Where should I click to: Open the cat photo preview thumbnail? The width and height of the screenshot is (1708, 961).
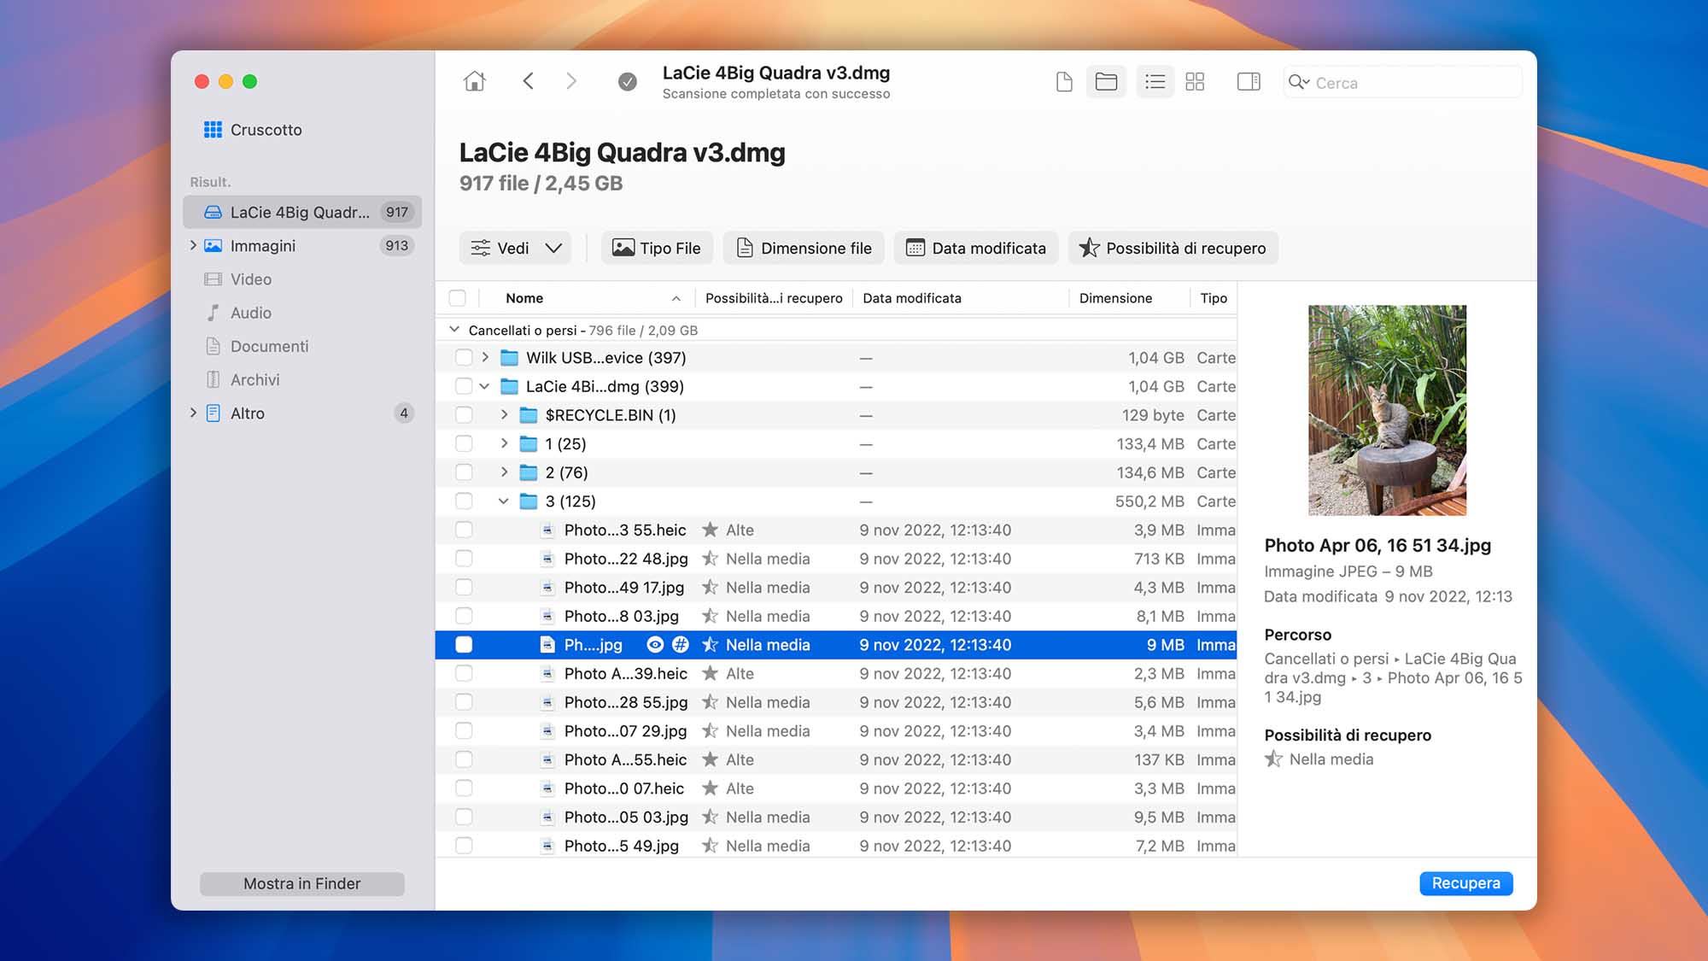1387,410
